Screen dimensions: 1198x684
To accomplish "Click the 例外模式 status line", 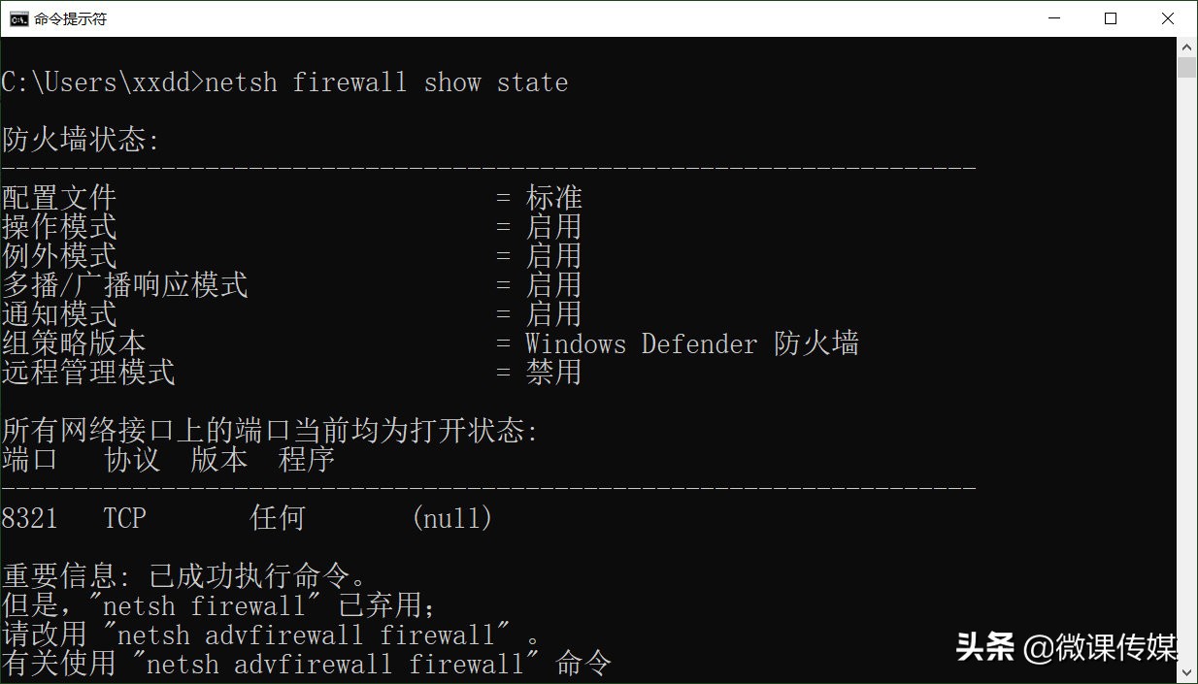I will 291,257.
